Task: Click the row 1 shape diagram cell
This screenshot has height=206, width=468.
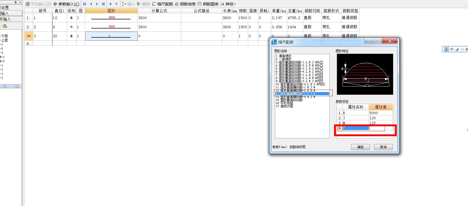Action: (x=111, y=18)
